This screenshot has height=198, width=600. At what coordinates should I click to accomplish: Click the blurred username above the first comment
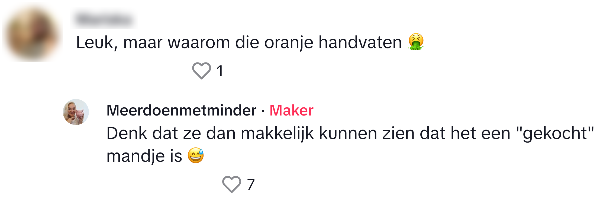tap(104, 19)
